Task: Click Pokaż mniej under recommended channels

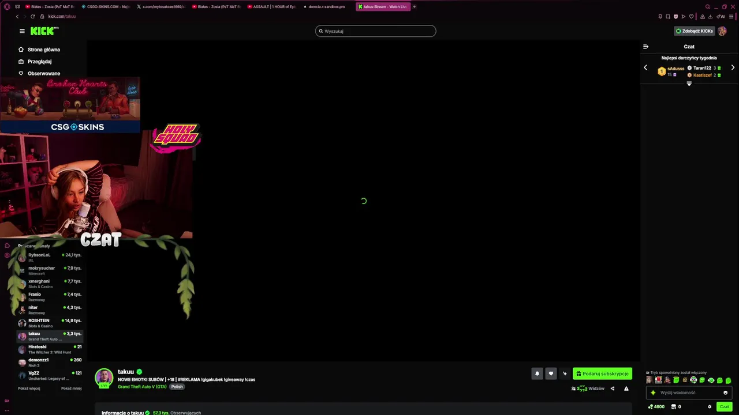Action: [71, 388]
